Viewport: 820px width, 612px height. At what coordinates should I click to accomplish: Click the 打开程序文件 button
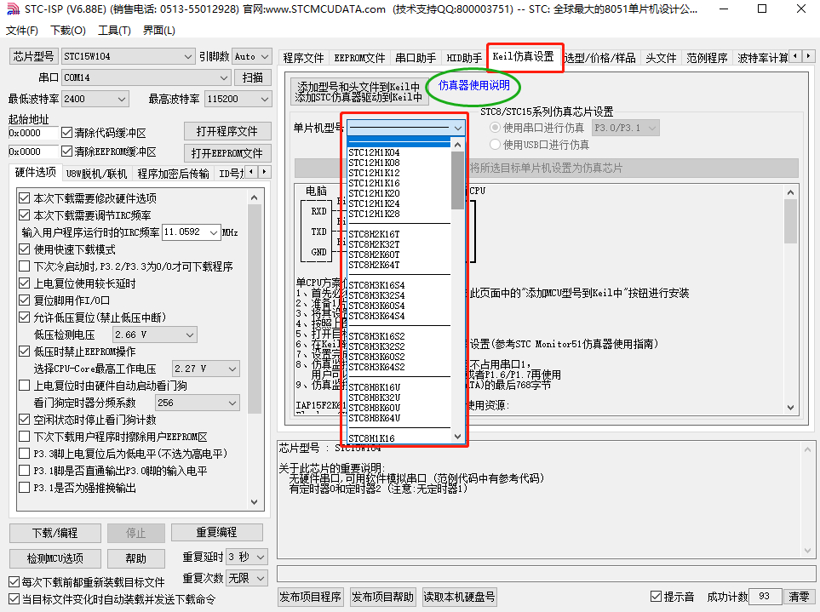click(227, 131)
